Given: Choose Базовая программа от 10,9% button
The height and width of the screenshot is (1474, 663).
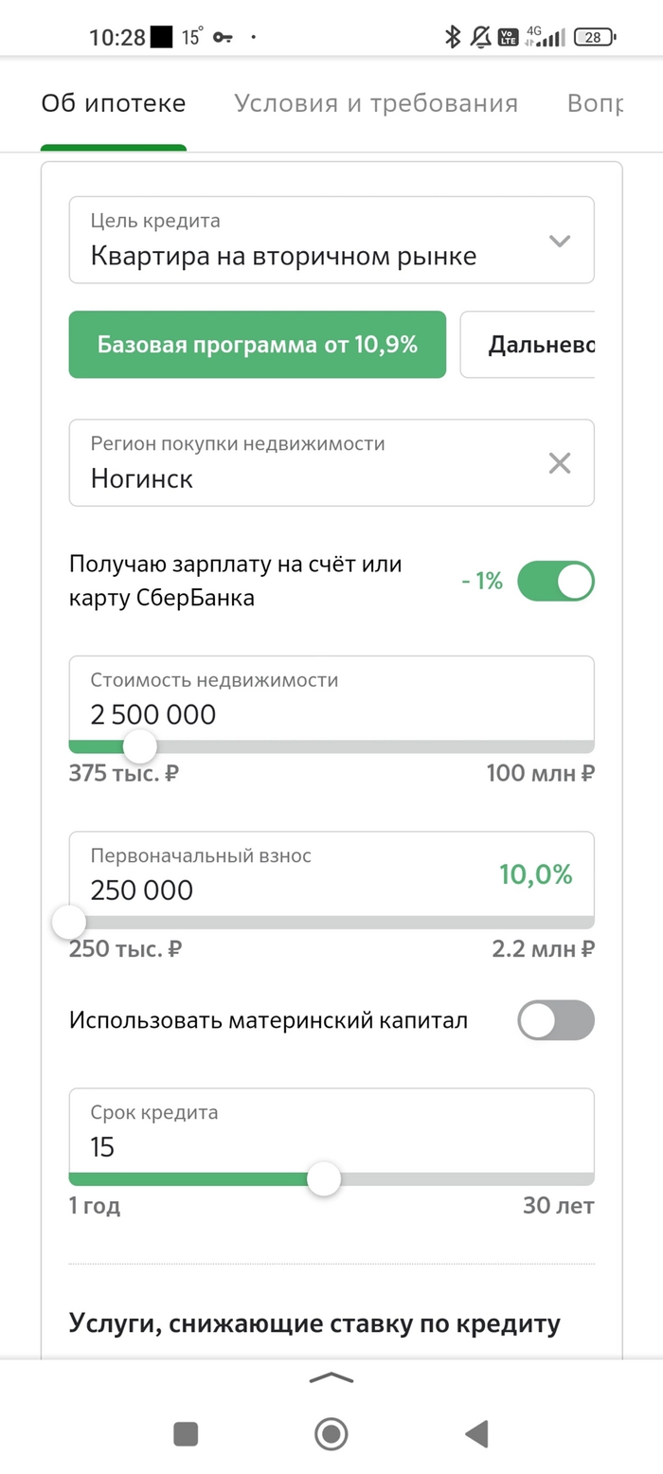Looking at the screenshot, I should [x=258, y=345].
